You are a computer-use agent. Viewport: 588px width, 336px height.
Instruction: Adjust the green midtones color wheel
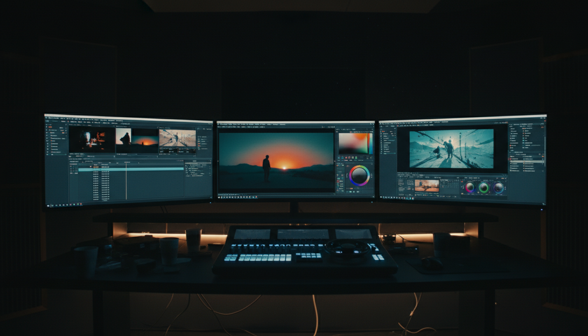pos(484,187)
